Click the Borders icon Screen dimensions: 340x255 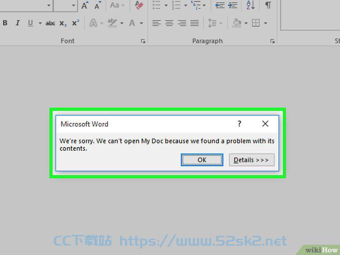point(255,23)
